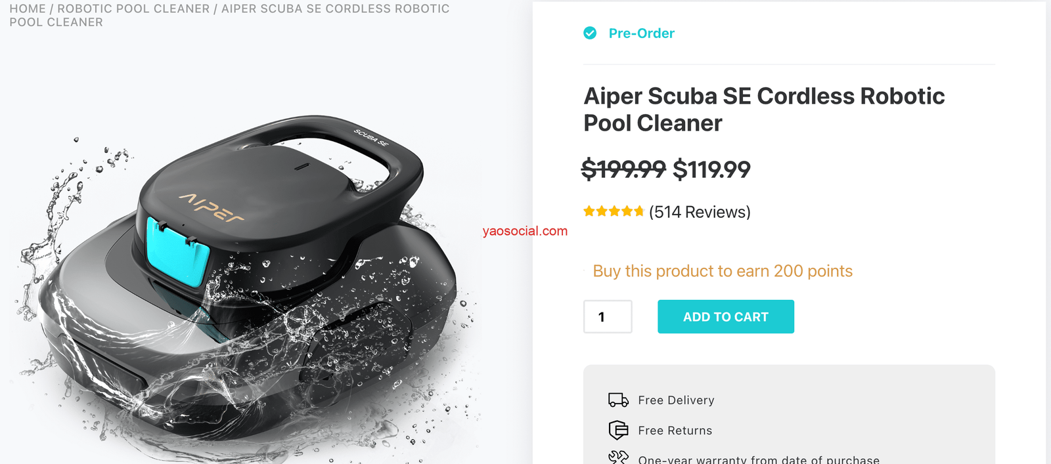
Task: Click the $119.99 sale price
Action: pyautogui.click(x=711, y=169)
